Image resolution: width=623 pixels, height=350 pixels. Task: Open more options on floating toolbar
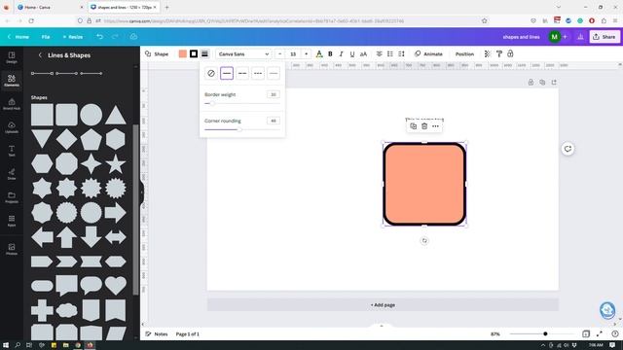[x=435, y=126]
